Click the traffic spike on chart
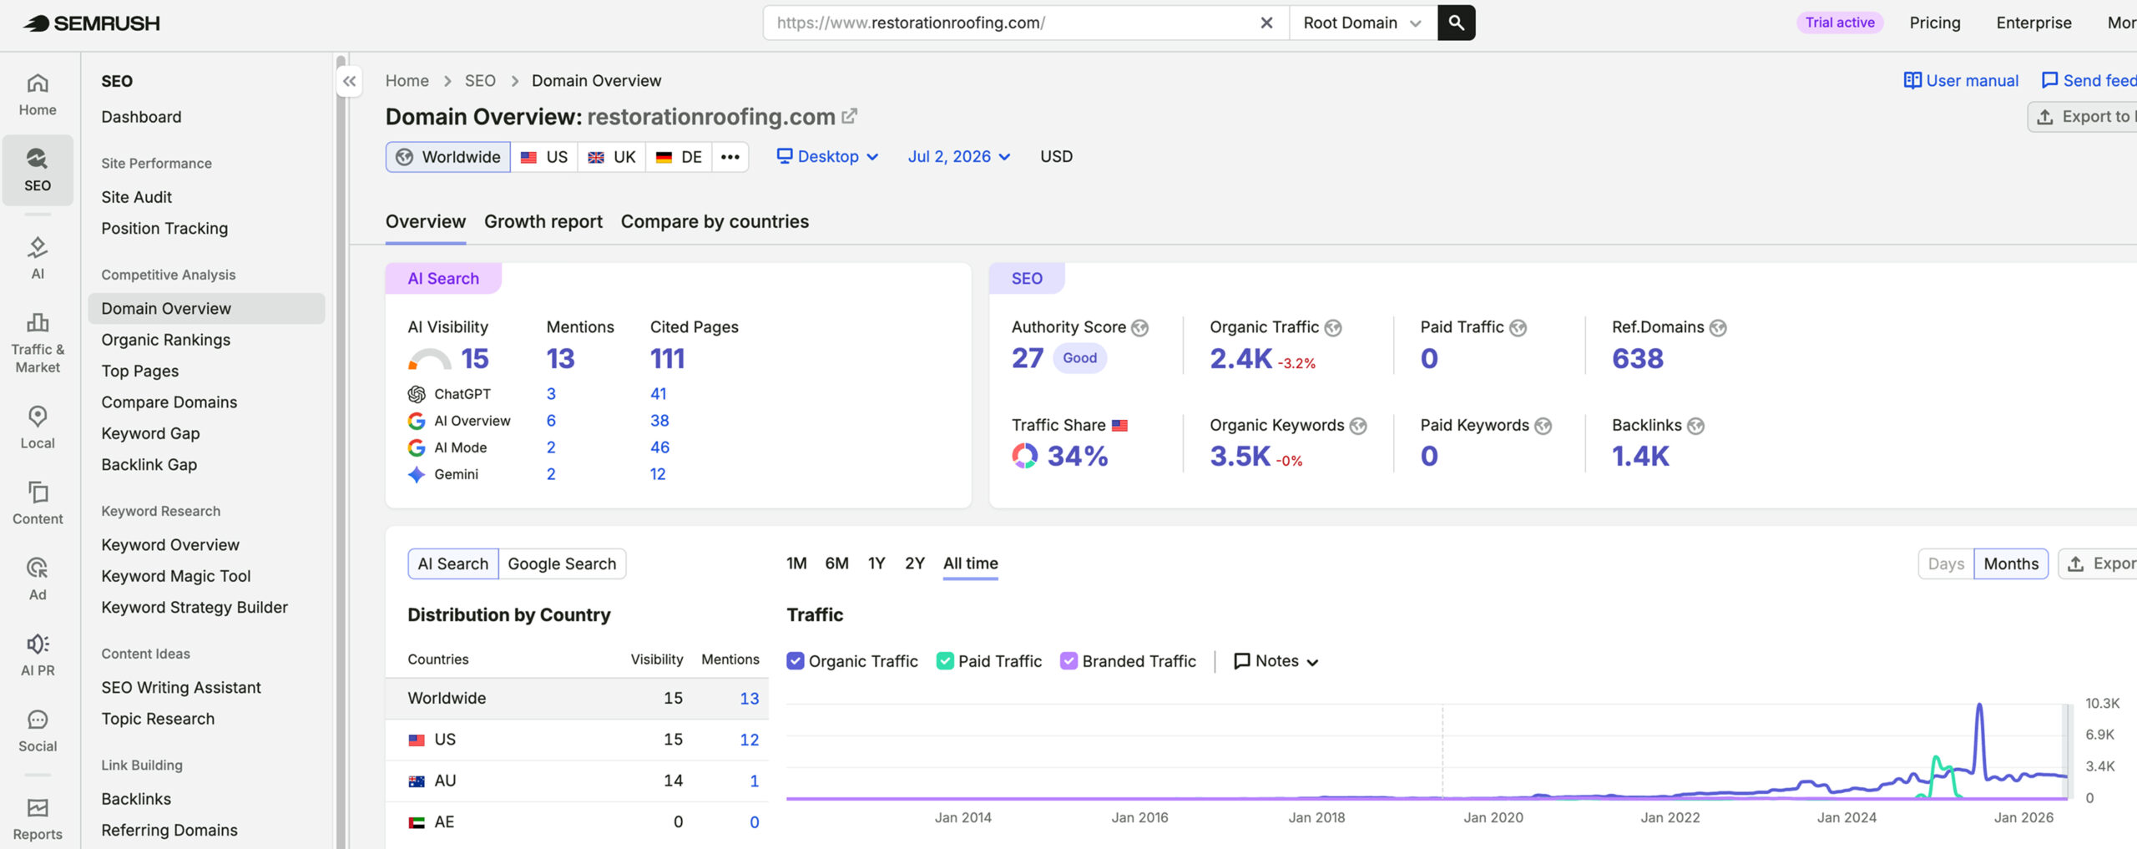Image resolution: width=2137 pixels, height=849 pixels. (1979, 706)
